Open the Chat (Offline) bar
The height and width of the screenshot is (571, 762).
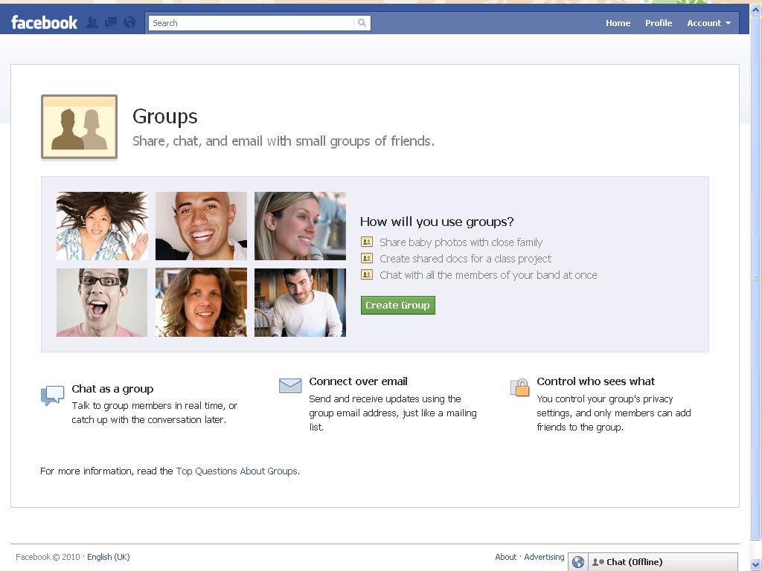pyautogui.click(x=663, y=562)
